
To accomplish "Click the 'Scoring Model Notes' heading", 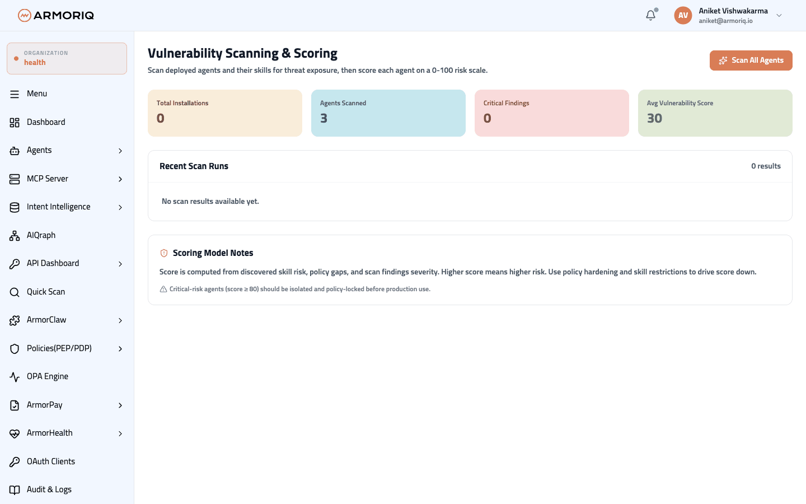I will pos(213,253).
